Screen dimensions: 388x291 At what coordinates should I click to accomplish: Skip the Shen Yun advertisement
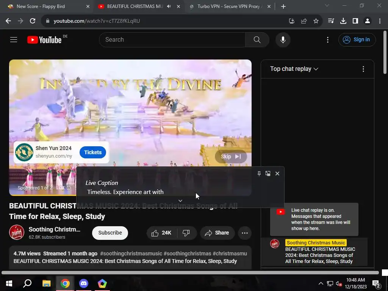231,156
